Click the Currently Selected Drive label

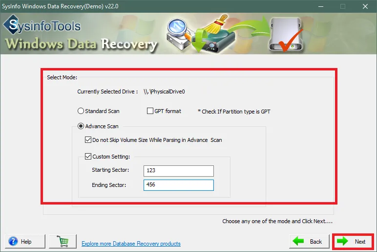(x=107, y=92)
